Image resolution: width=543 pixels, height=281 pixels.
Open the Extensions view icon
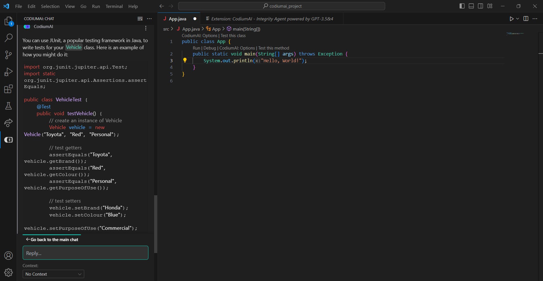coord(8,89)
